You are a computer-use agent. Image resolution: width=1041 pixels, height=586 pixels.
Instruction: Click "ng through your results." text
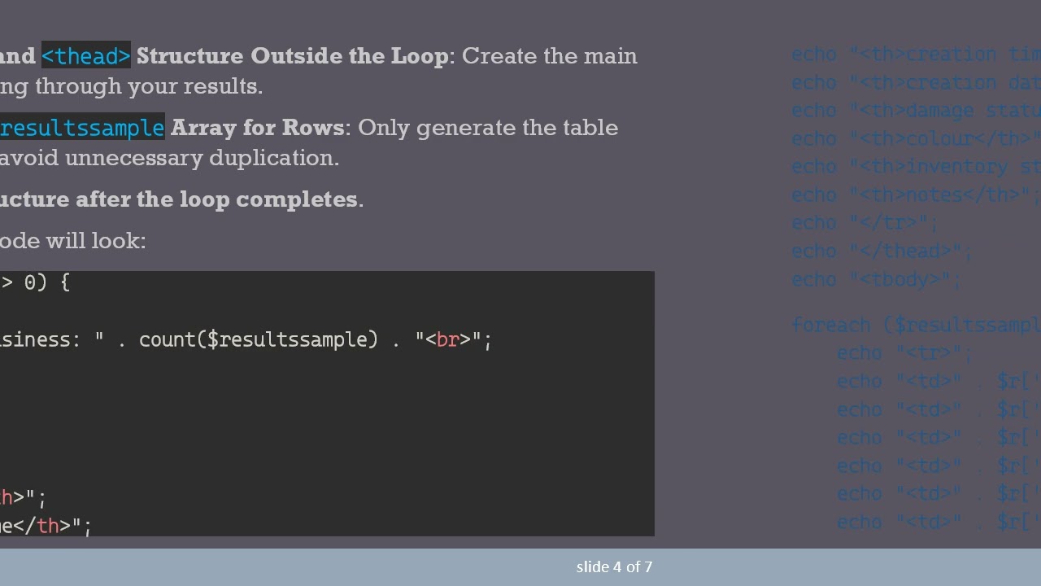132,86
